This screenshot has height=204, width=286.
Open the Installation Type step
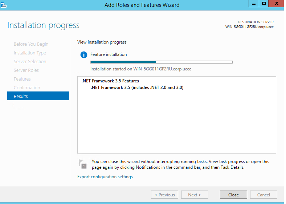(x=30, y=53)
